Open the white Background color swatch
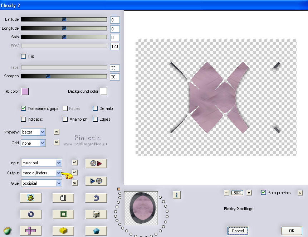The height and width of the screenshot is (237, 308). [103, 91]
